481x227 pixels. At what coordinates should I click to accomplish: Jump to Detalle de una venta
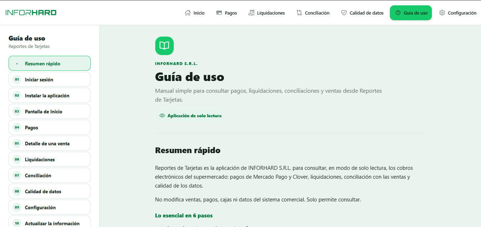click(x=49, y=143)
